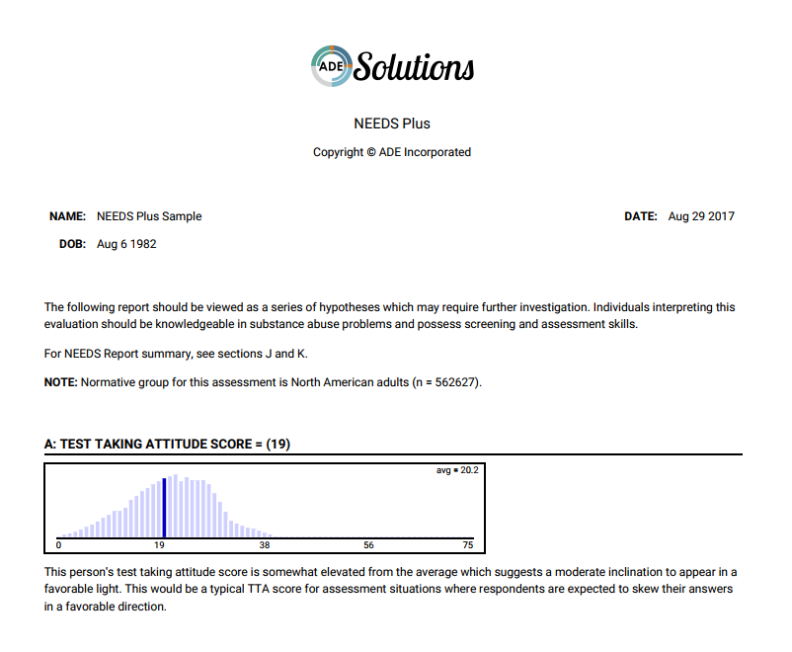Viewport: 792px width, 652px height.
Task: Click the bold NOTE: label
Action: 61,382
